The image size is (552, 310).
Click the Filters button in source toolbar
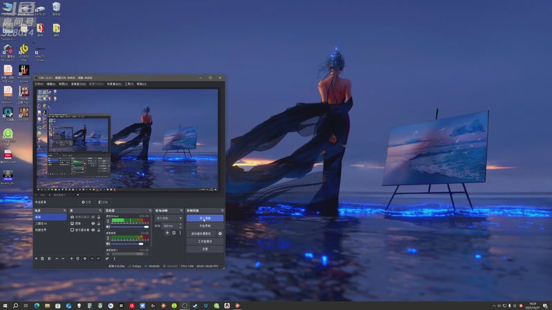(103, 202)
